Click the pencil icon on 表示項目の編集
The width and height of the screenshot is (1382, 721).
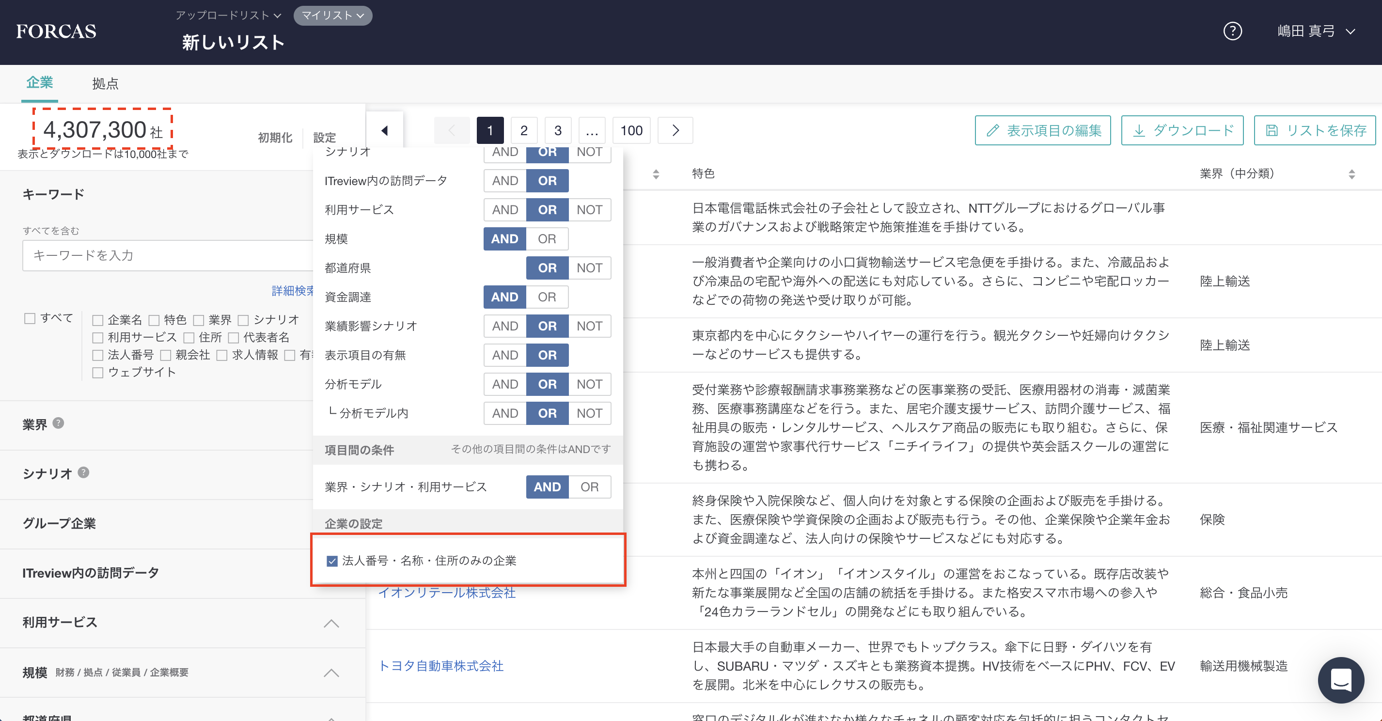[x=992, y=130]
